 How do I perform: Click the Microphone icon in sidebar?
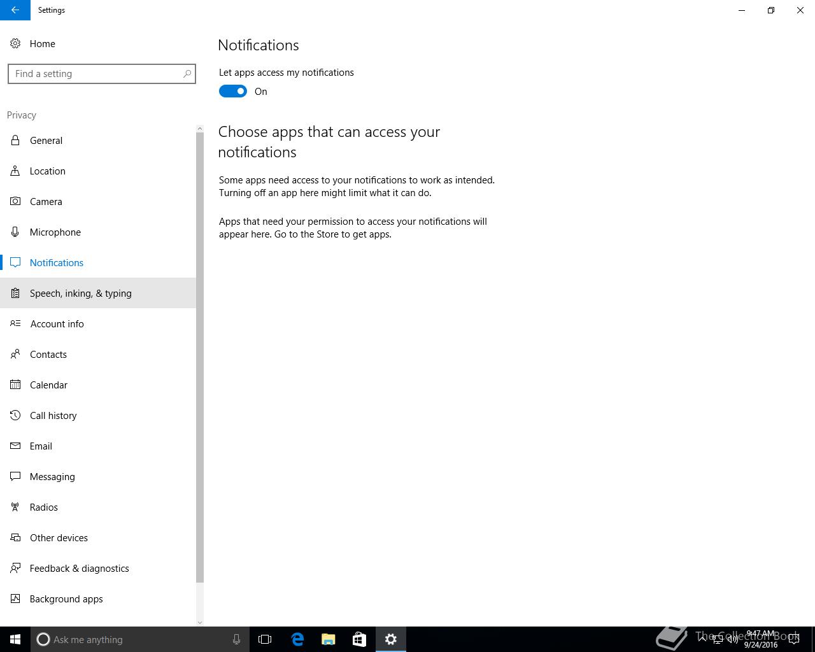15,232
